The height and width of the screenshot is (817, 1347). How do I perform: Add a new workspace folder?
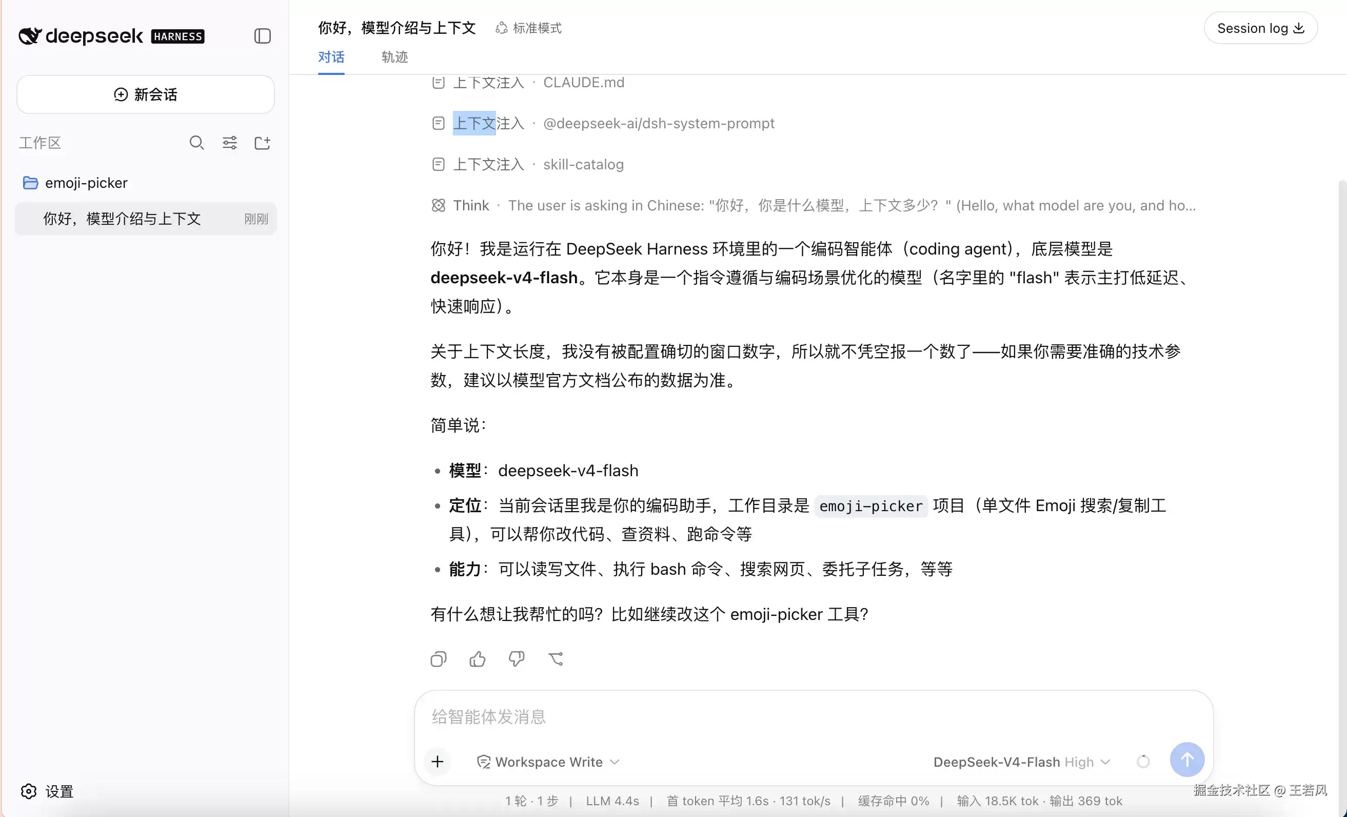pos(263,143)
